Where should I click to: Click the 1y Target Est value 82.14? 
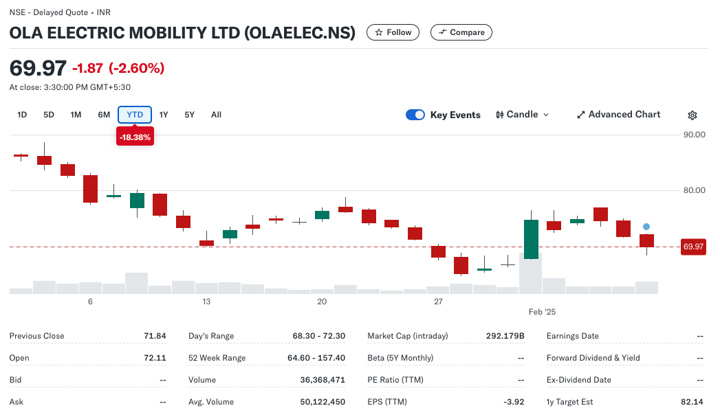pyautogui.click(x=692, y=402)
